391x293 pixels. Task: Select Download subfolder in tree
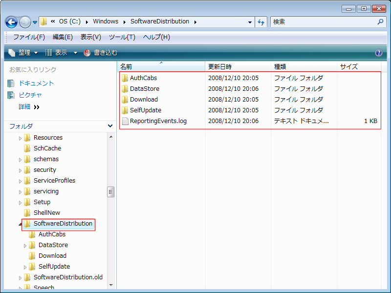point(52,255)
